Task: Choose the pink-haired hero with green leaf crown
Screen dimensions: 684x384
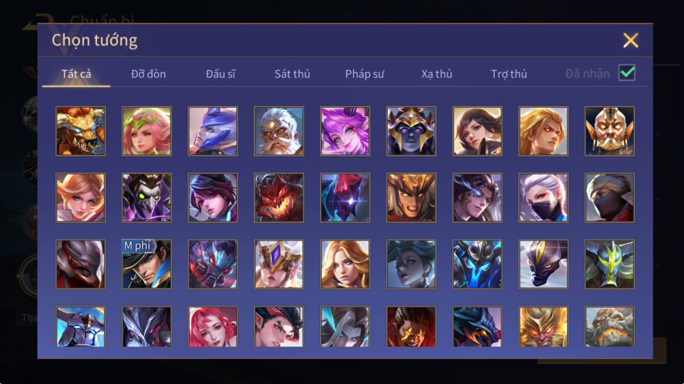Action: (x=147, y=131)
